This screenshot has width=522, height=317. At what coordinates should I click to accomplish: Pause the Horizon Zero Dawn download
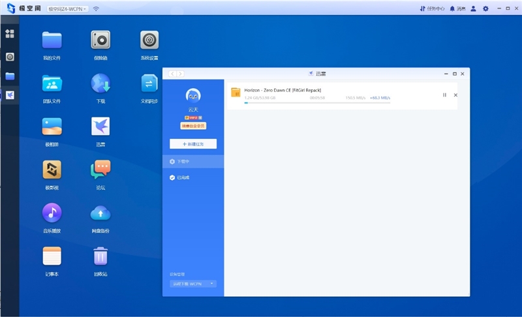tap(444, 95)
